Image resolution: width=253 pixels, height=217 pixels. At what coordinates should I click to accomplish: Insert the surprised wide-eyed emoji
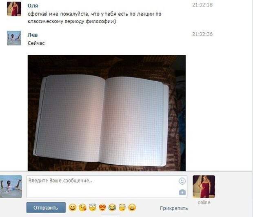[122, 208]
